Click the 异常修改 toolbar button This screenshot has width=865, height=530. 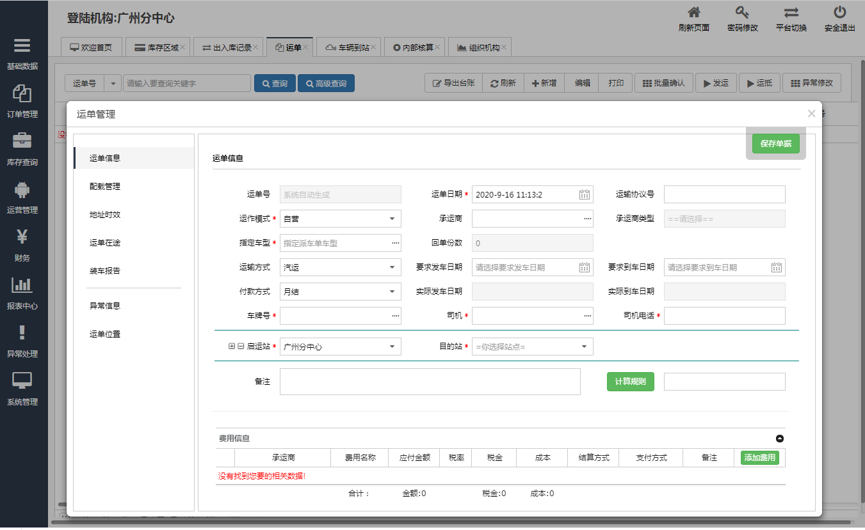coord(812,83)
